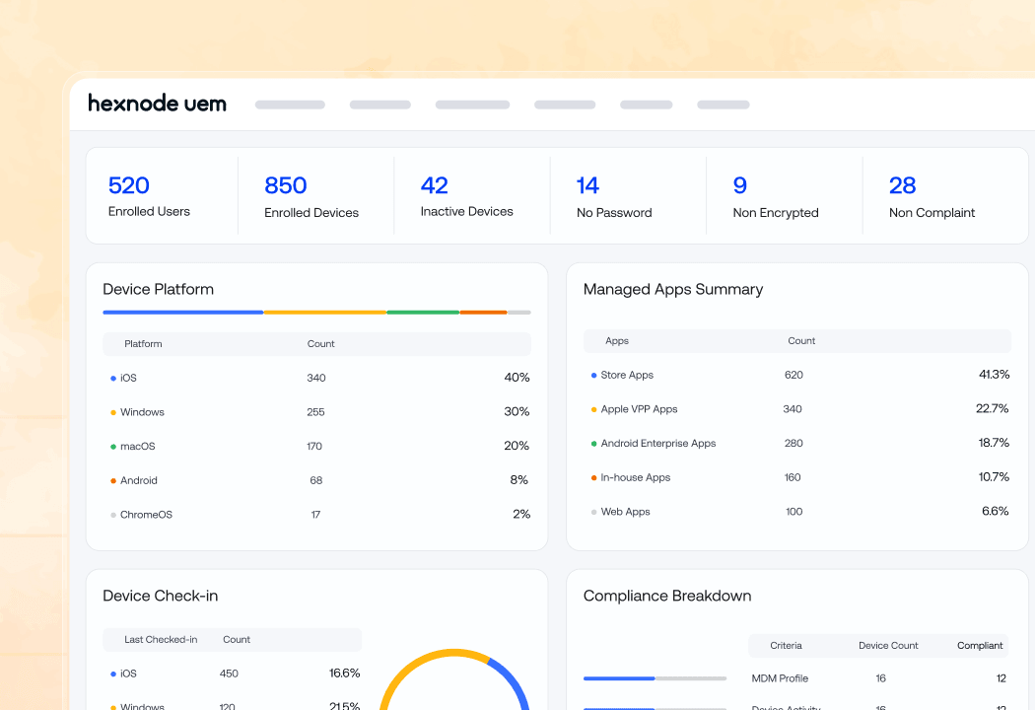Click the 22.7% value for Apple VPP Apps
The height and width of the screenshot is (710, 1035).
(992, 409)
